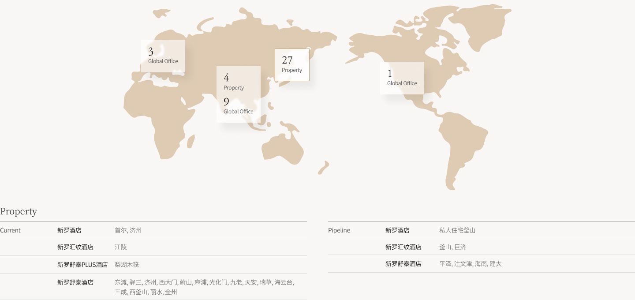
Task: Click the Europe 3 Global Office card
Action: click(163, 56)
